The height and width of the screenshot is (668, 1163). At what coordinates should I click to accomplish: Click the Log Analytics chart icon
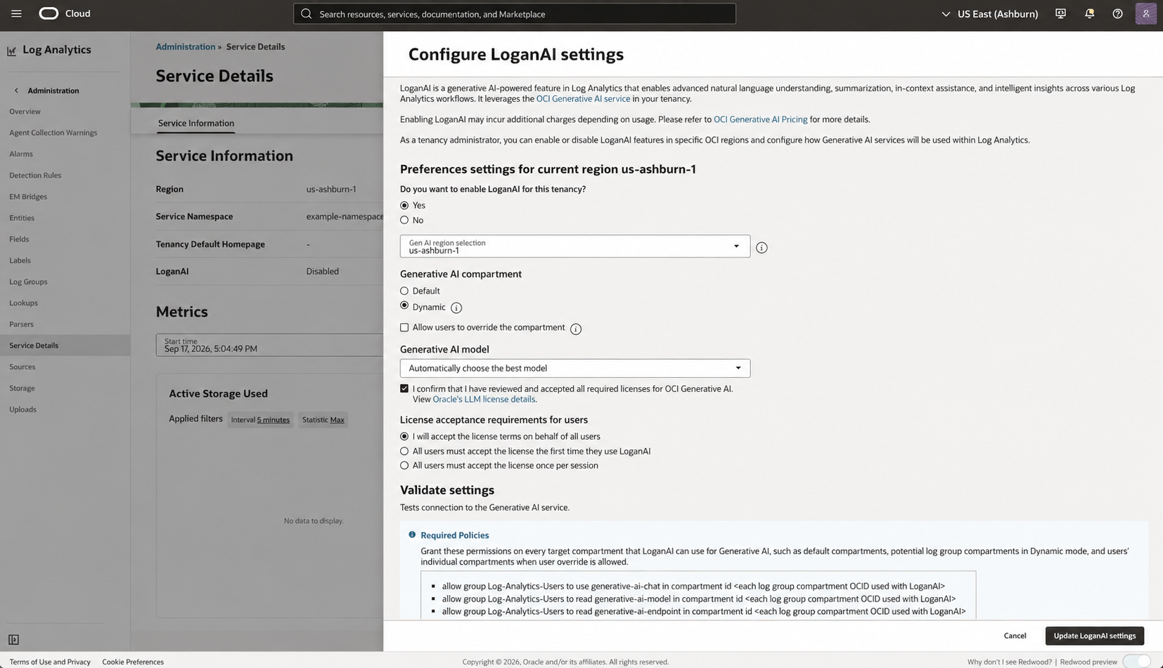11,51
